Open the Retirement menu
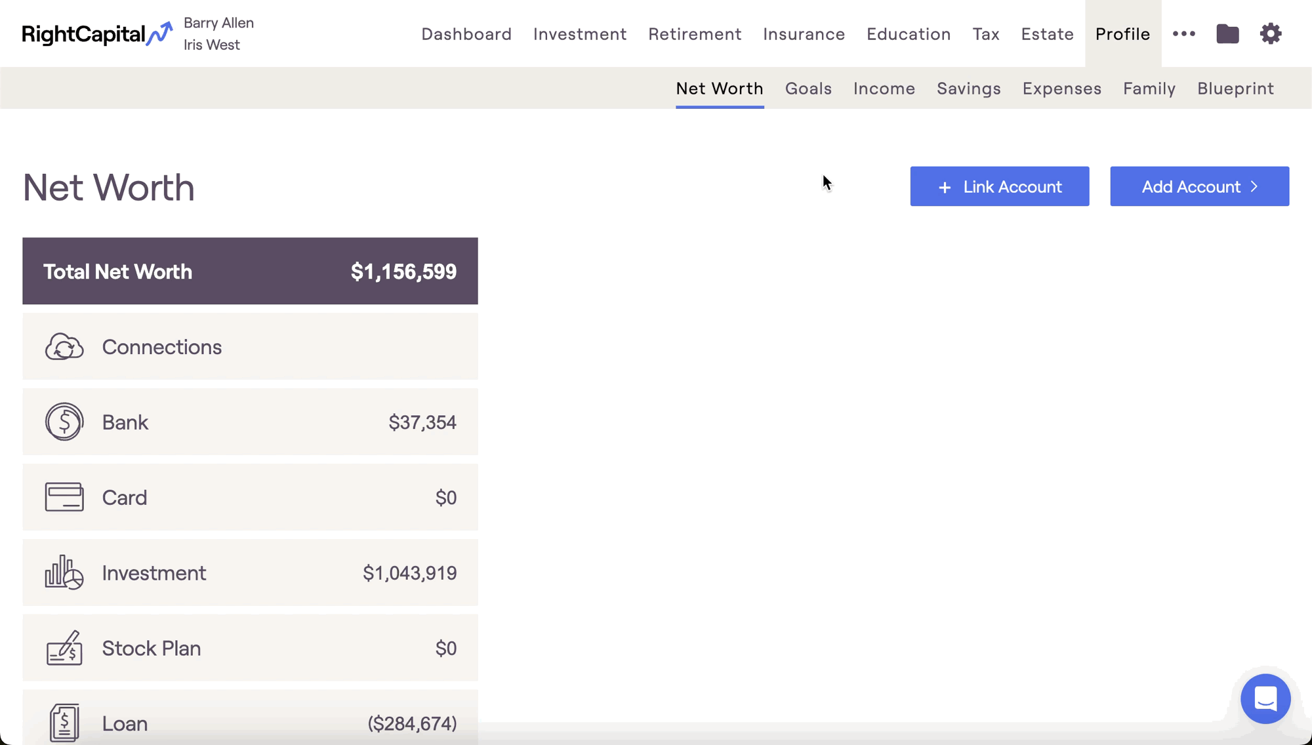This screenshot has width=1312, height=745. coord(695,33)
